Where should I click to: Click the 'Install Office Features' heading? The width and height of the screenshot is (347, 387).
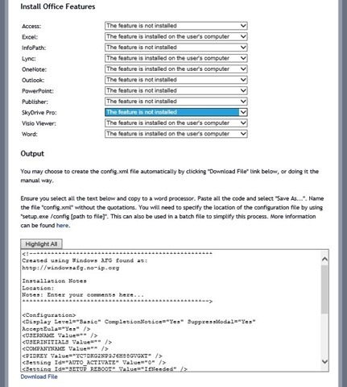click(58, 6)
